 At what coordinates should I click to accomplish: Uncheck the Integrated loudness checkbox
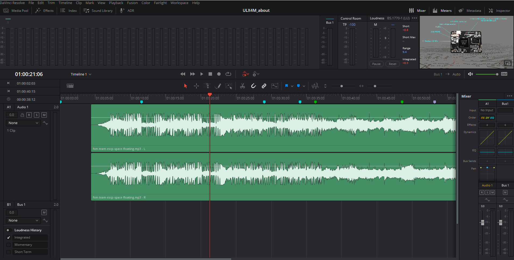(9, 237)
